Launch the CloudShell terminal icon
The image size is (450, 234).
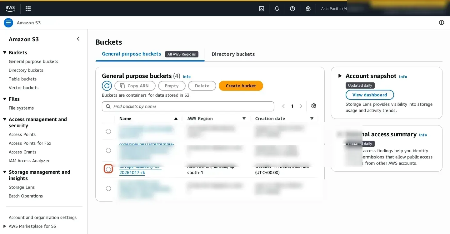pos(262,9)
